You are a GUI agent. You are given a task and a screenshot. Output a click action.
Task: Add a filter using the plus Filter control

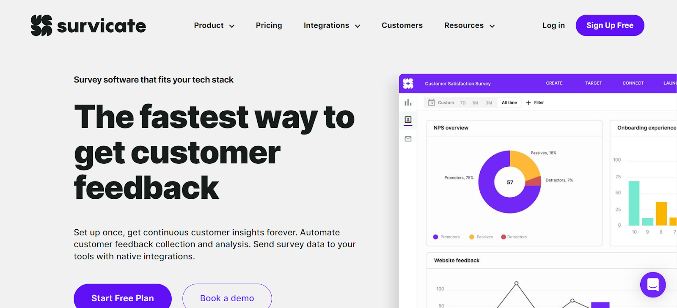click(x=534, y=102)
